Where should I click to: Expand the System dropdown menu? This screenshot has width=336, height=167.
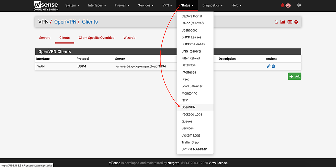click(x=72, y=6)
